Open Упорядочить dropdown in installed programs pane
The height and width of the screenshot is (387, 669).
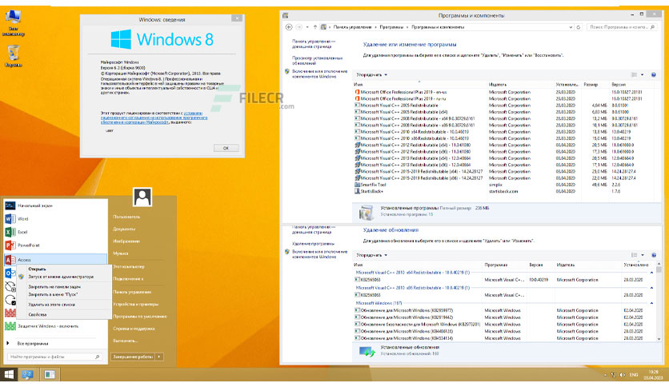coord(371,74)
